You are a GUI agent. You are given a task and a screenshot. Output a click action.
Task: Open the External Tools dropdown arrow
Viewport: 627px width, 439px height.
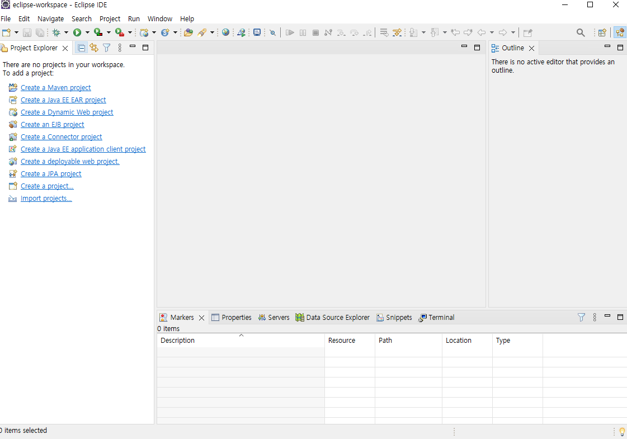coord(130,32)
